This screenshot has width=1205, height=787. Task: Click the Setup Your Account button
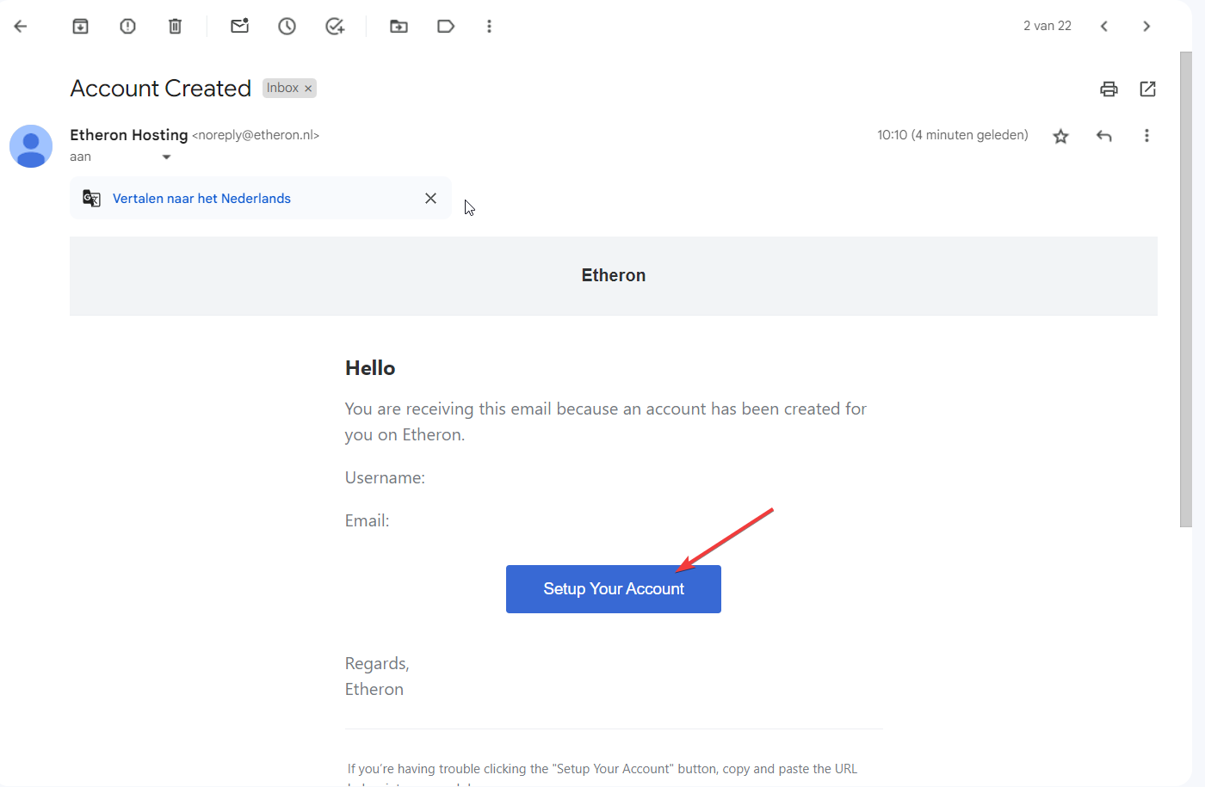pos(613,589)
